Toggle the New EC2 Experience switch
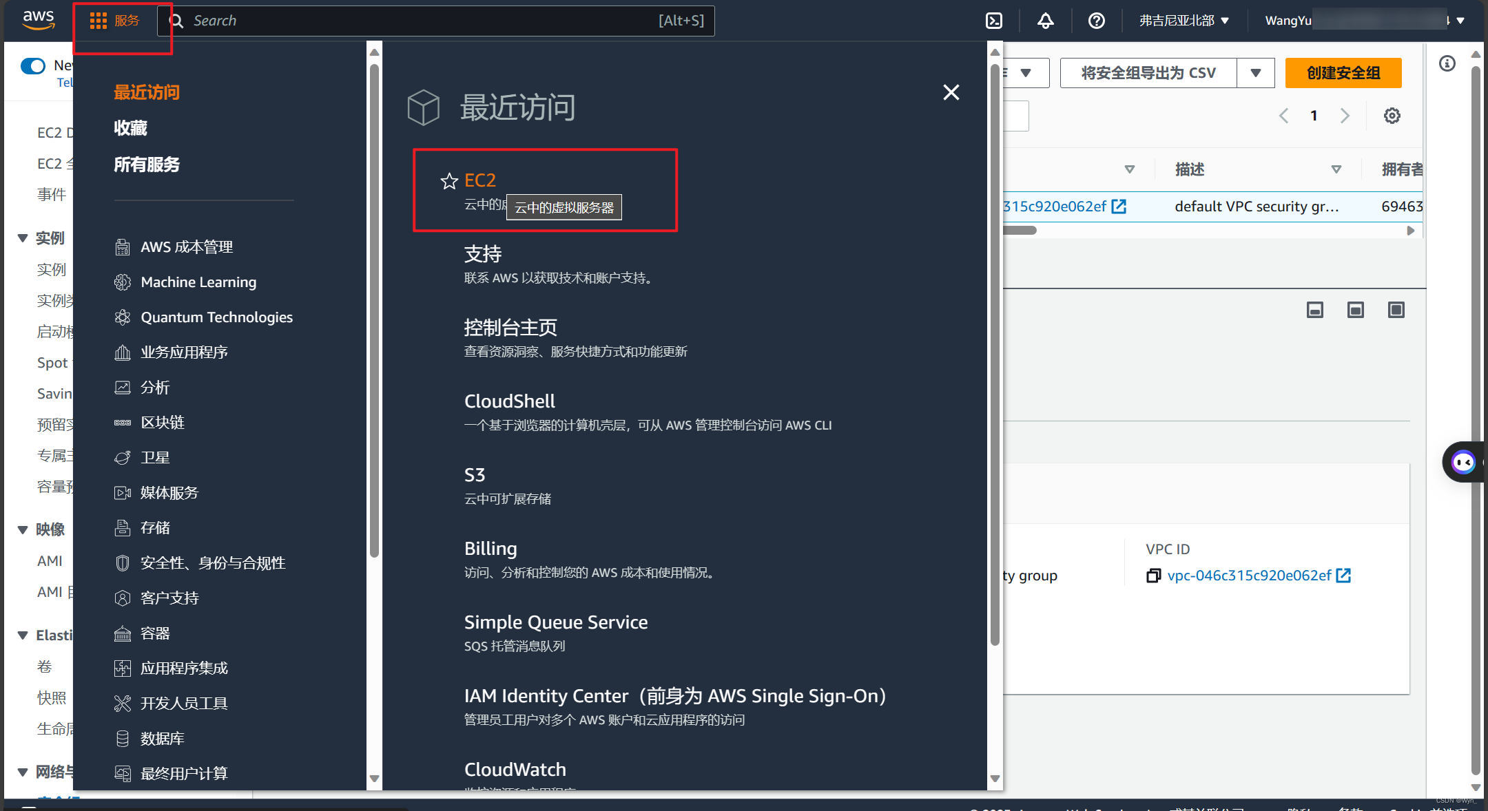This screenshot has width=1488, height=811. (33, 66)
